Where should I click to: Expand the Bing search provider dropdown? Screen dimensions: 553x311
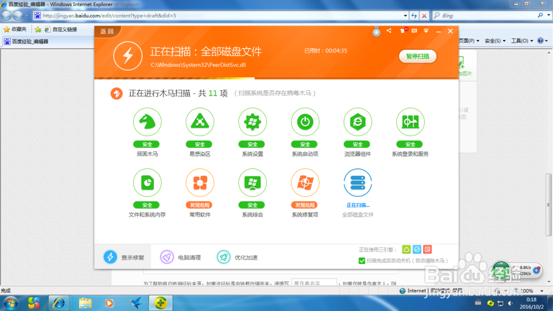[x=549, y=15]
